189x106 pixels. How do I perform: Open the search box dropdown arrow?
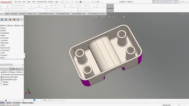[177, 2]
